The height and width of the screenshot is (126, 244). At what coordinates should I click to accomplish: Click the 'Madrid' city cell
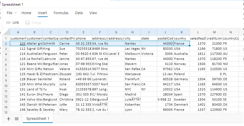click(x=132, y=94)
